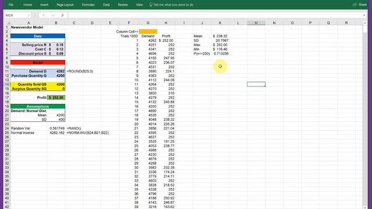
Task: Select the Min value $116.46
Action: 220,49
